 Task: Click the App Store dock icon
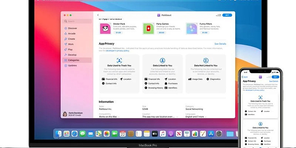(x=211, y=134)
